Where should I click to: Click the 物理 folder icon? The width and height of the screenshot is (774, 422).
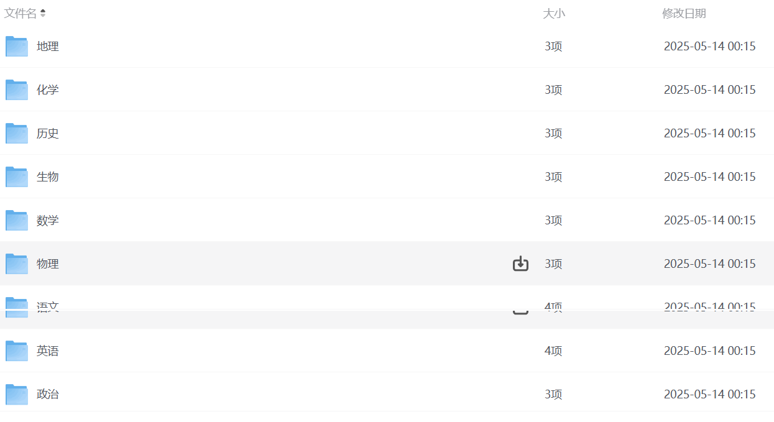[17, 264]
